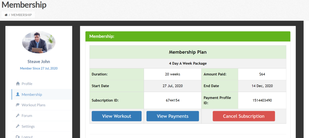
Task: Click the person icon beside Membership
Action: pos(18,94)
